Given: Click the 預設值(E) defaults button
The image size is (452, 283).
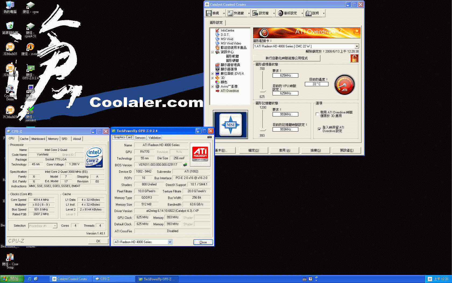Looking at the screenshot, I should coord(347,150).
